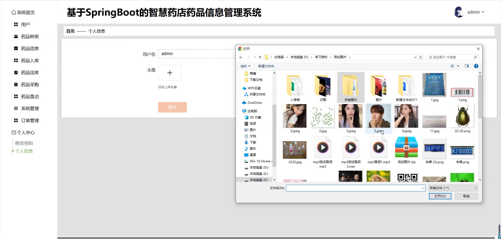Go up one folder level

click(x=260, y=57)
